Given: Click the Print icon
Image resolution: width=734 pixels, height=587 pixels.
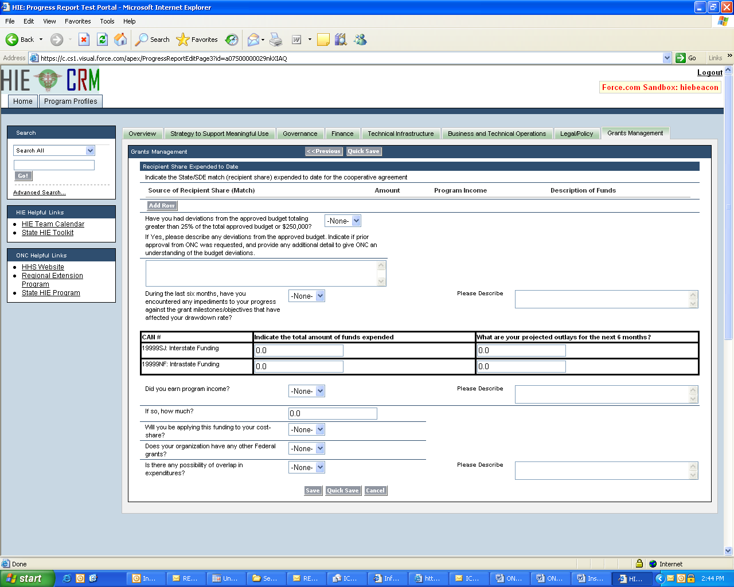Looking at the screenshot, I should (x=276, y=40).
